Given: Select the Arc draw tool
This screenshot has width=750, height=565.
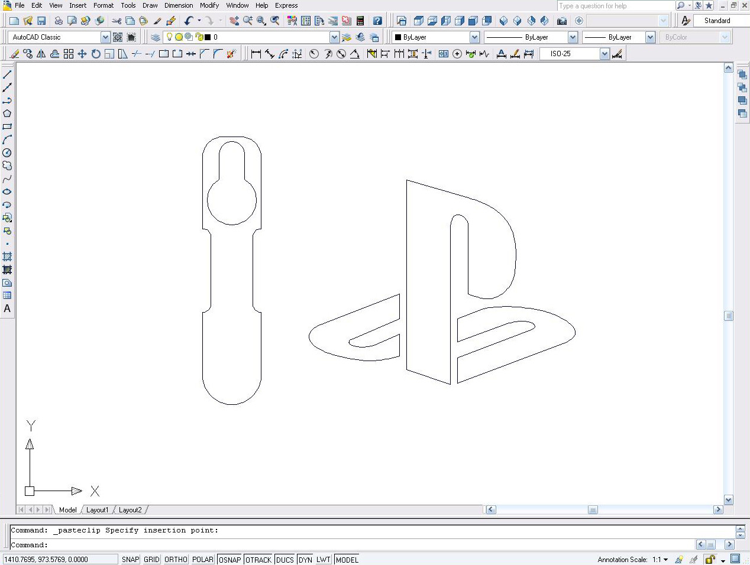Looking at the screenshot, I should (x=7, y=139).
